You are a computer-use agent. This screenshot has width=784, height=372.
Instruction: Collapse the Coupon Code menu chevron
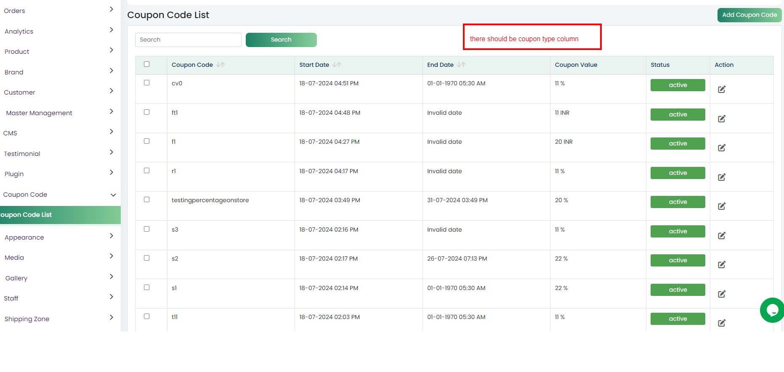point(113,195)
